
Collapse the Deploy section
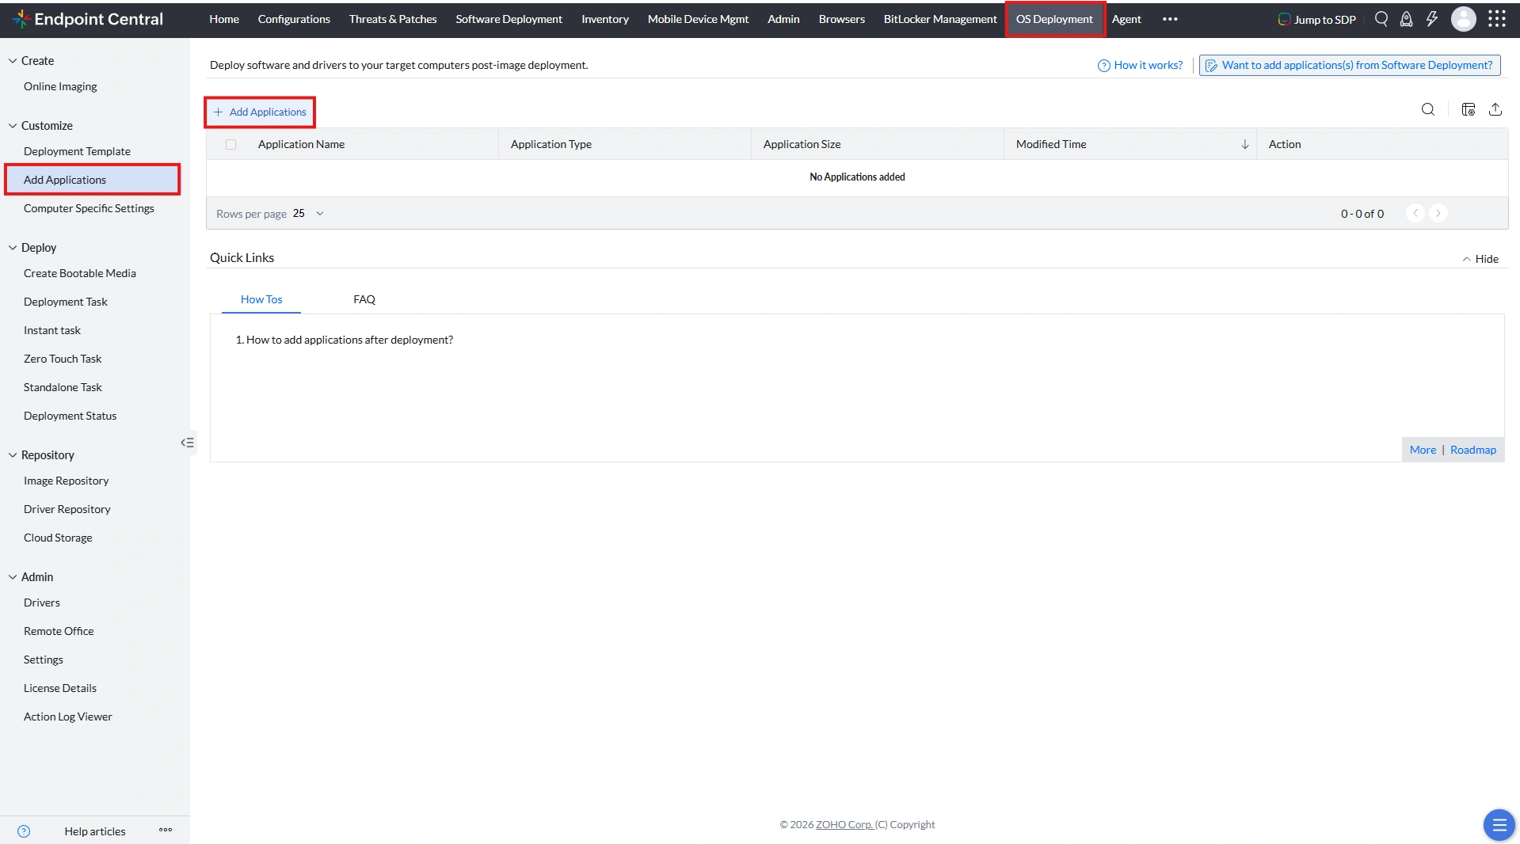(x=13, y=248)
